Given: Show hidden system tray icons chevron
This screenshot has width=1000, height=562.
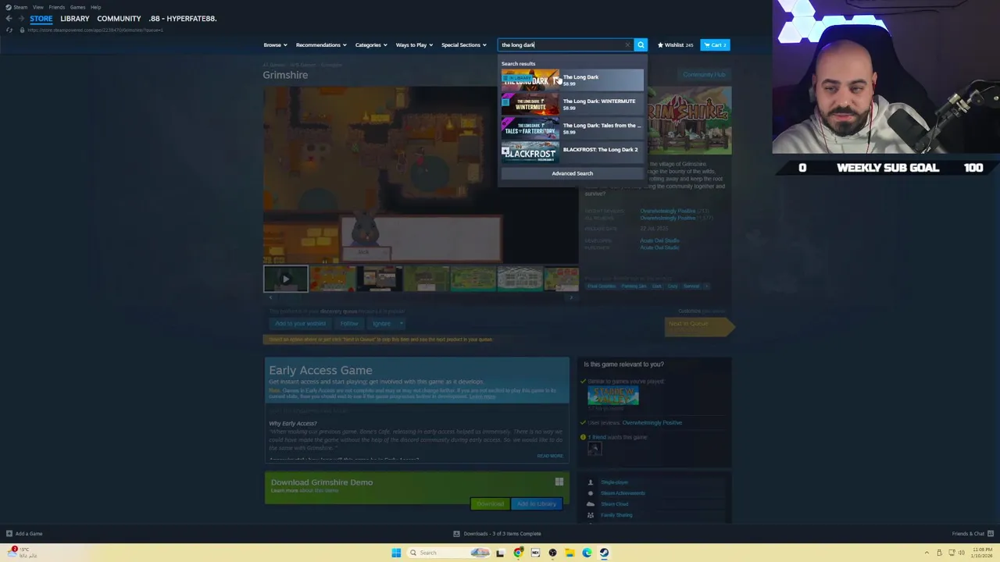Looking at the screenshot, I should tap(927, 553).
